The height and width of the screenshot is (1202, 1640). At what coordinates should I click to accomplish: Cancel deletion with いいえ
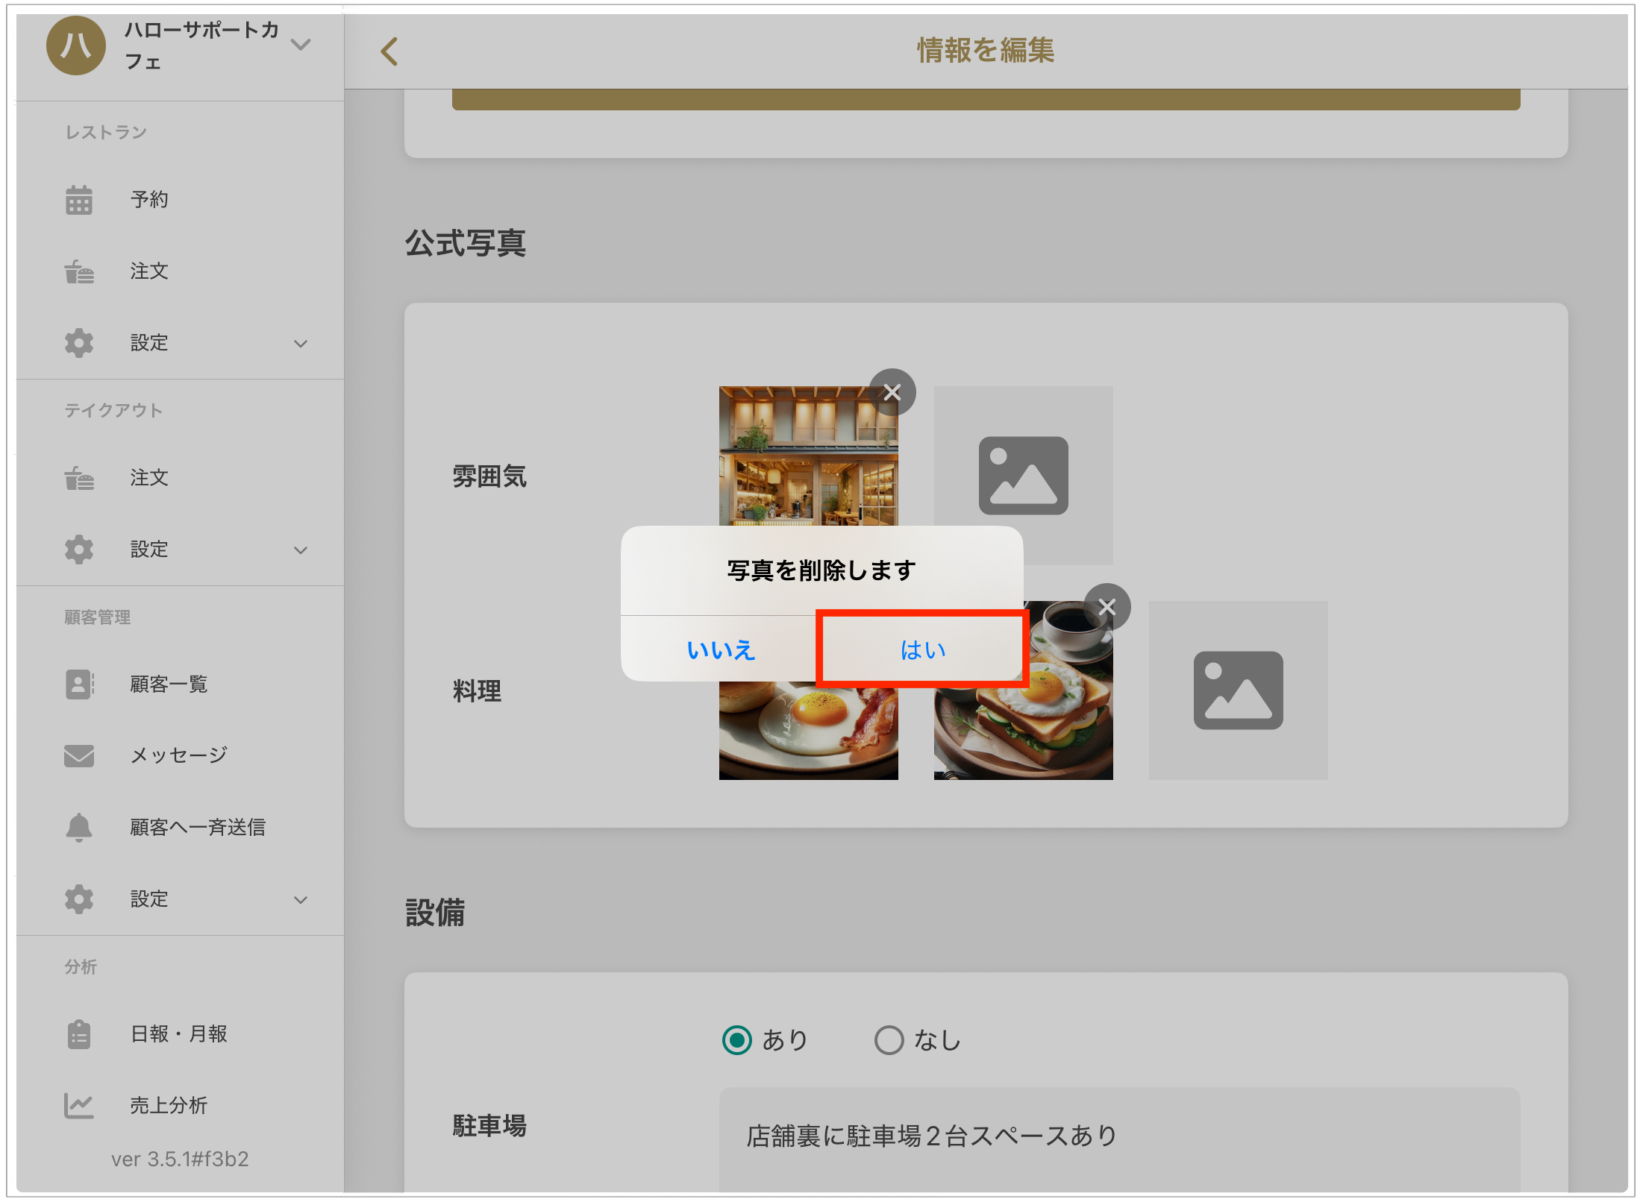[721, 649]
